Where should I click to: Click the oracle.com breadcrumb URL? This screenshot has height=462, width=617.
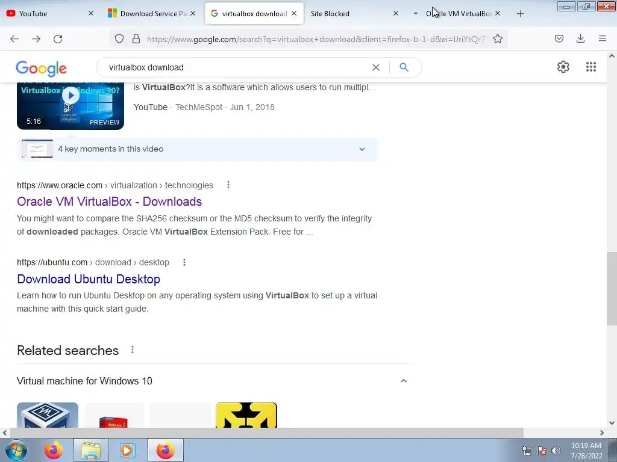coord(115,185)
